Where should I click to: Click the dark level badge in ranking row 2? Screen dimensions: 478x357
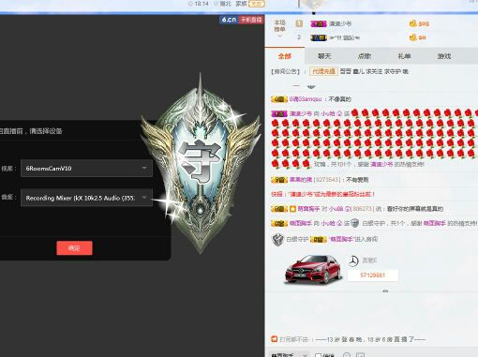pos(319,37)
